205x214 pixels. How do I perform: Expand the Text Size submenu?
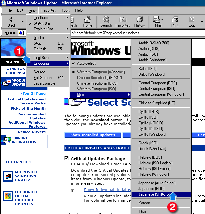tap(48, 58)
